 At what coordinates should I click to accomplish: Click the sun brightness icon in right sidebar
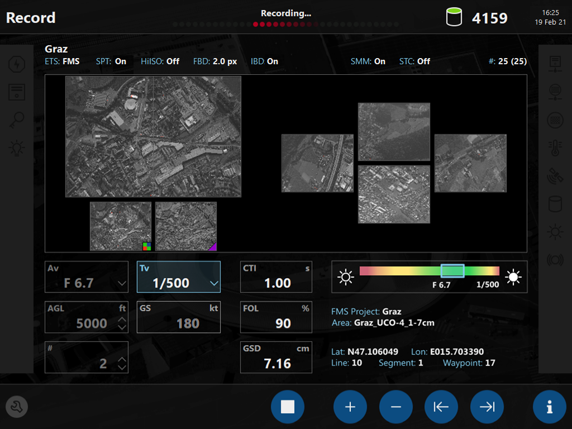click(555, 232)
